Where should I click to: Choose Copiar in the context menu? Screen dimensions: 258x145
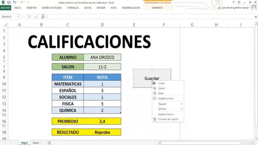click(168, 88)
